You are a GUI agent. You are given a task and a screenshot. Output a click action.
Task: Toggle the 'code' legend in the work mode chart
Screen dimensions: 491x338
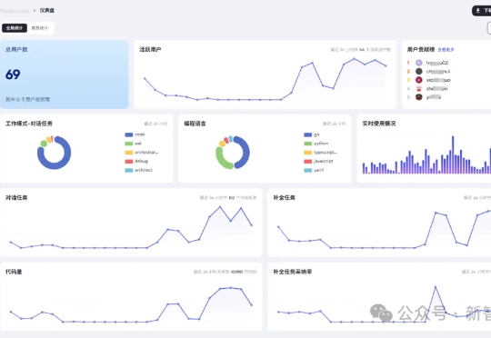(135, 134)
